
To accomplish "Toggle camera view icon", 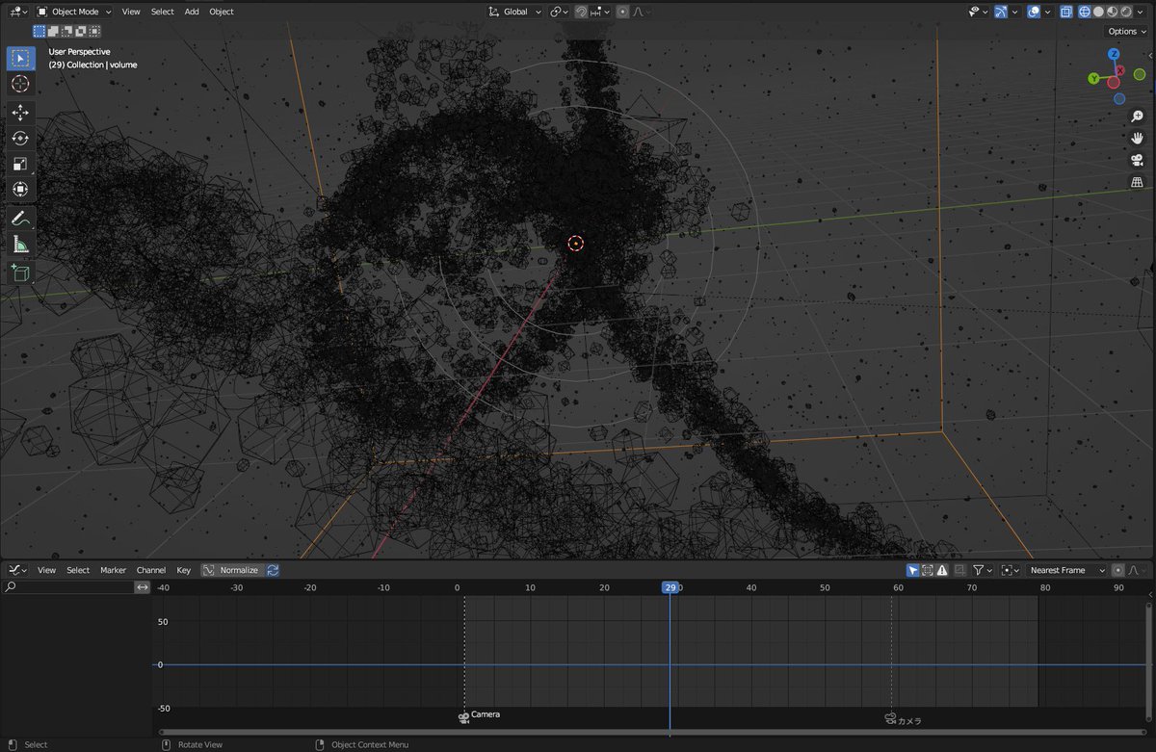I will click(1137, 160).
